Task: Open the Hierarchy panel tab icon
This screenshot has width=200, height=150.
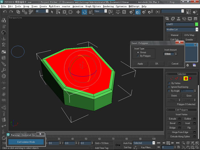Action: coord(179,19)
